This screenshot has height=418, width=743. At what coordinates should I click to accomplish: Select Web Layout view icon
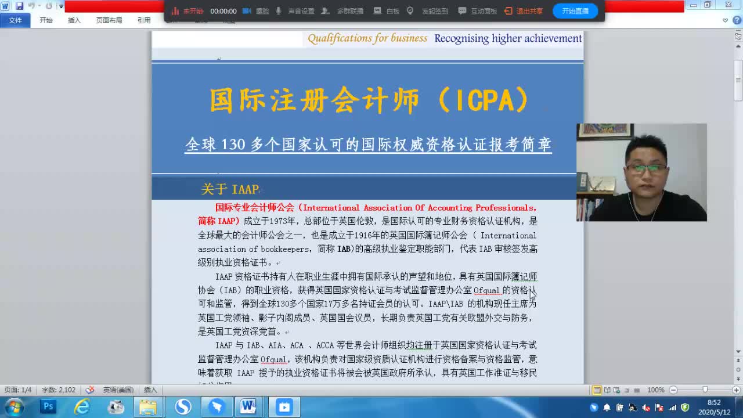pos(617,390)
